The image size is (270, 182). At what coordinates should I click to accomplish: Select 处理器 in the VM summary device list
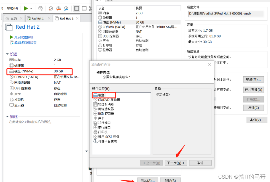pos(44,66)
